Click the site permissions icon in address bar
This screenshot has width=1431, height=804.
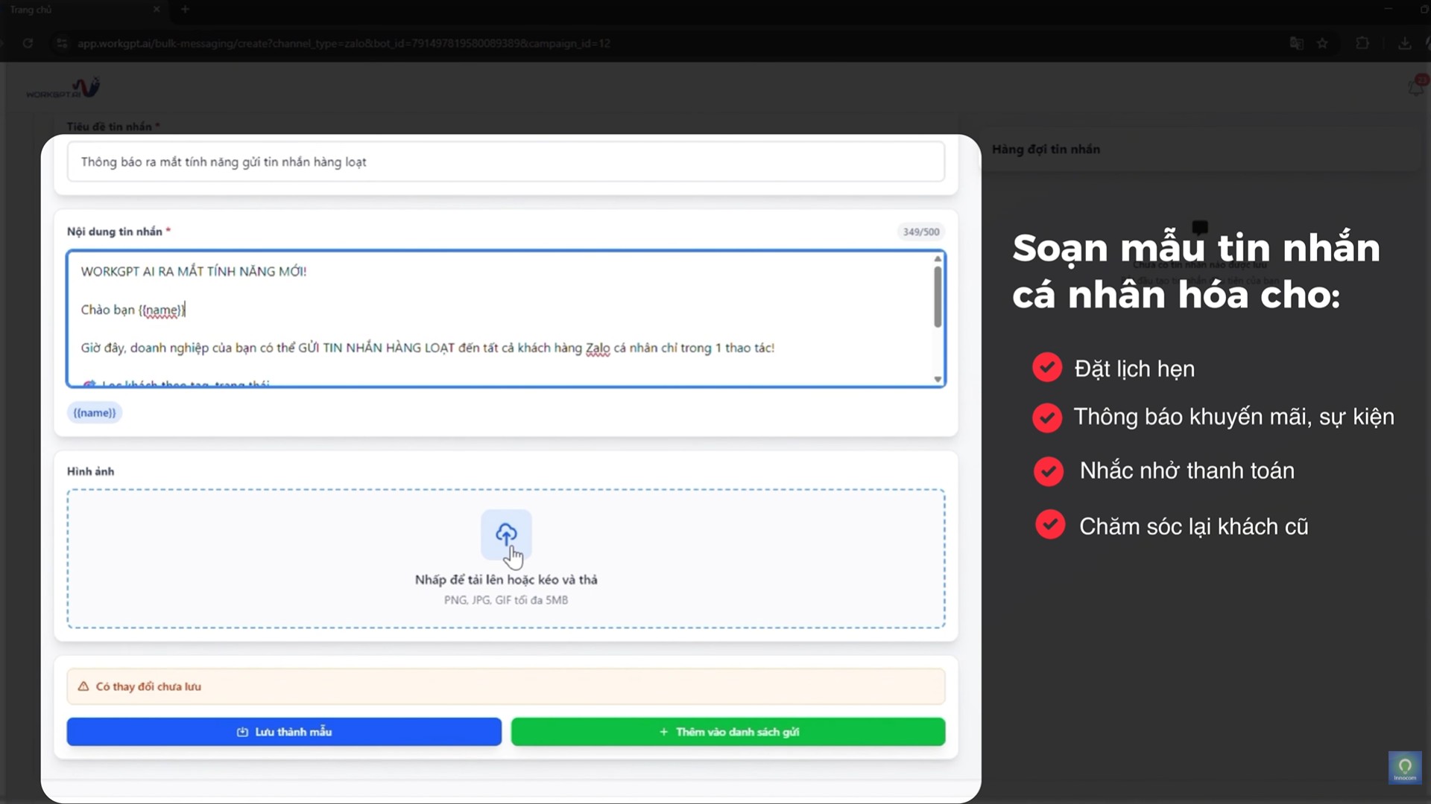[61, 43]
